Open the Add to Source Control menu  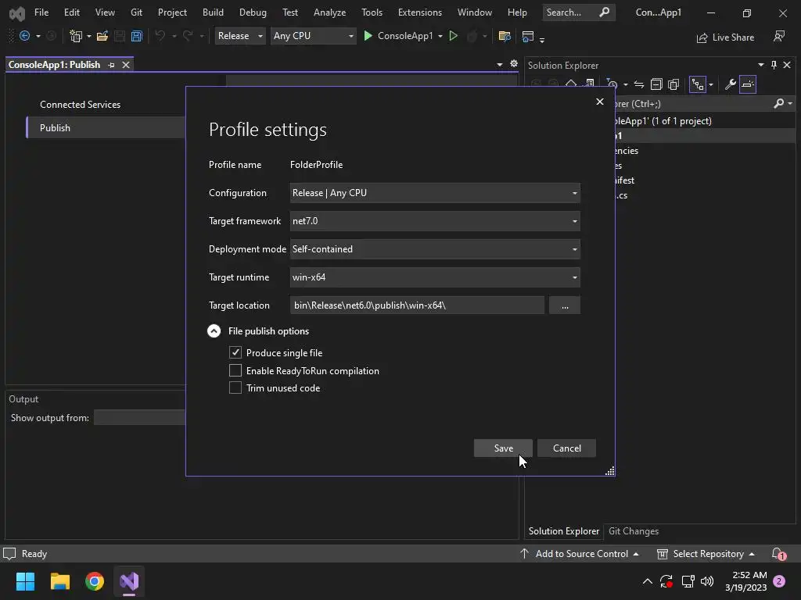[x=580, y=554]
